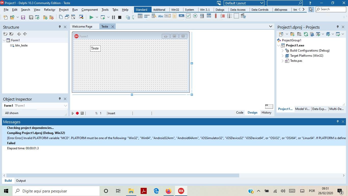Click Add File to Project icon

click(45, 17)
